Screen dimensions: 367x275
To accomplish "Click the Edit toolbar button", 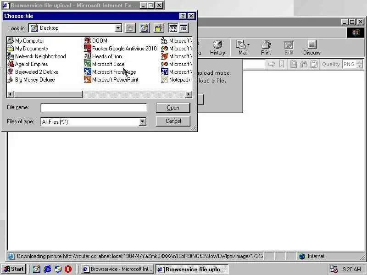I will point(289,48).
